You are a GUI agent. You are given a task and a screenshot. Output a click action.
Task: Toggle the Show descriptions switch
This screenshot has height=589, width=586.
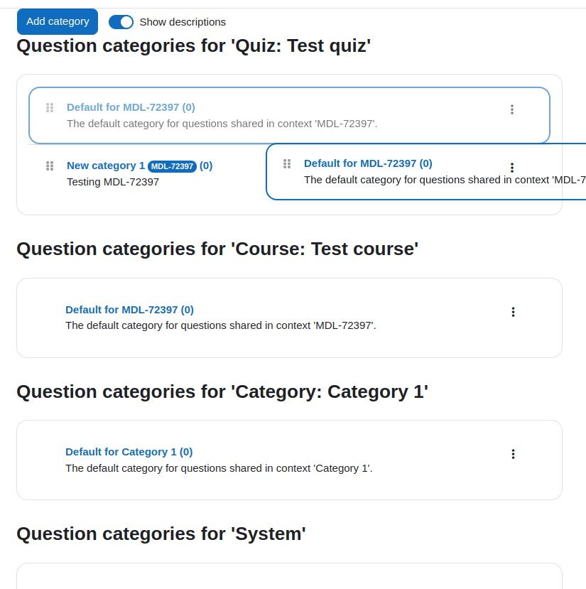click(x=121, y=22)
